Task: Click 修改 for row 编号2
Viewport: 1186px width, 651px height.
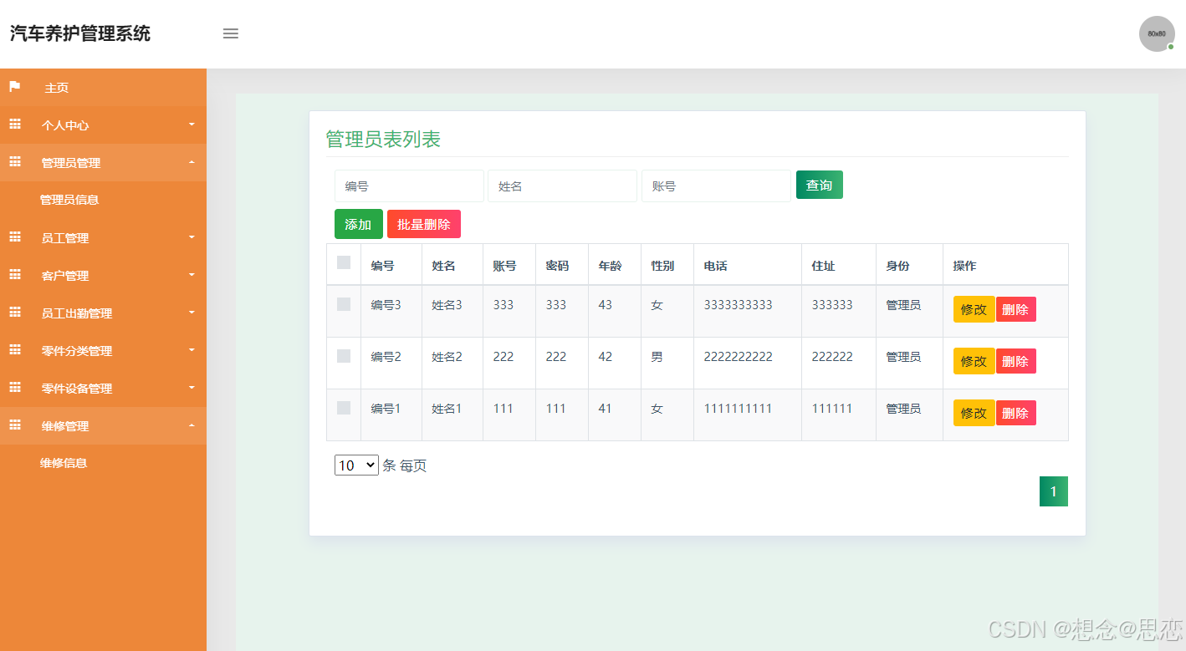Action: 974,361
